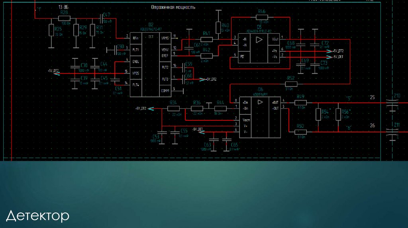
Task: Select capacitor C73 symbol
Action: [315, 65]
